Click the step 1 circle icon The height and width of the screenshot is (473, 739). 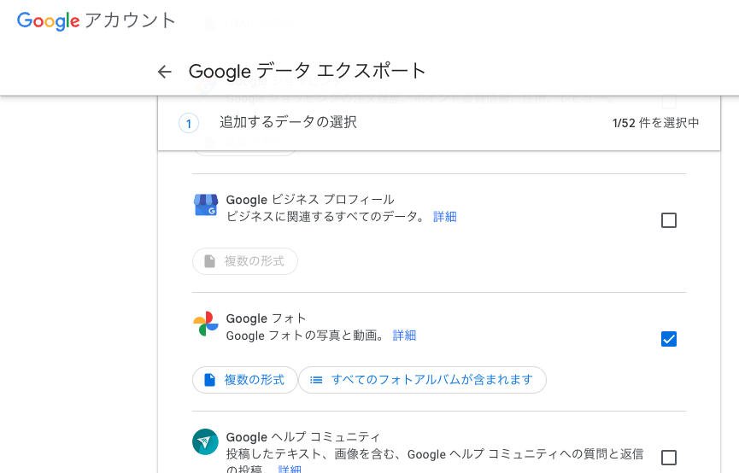(189, 124)
